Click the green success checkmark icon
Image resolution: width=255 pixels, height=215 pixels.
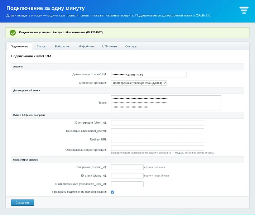[x=13, y=33]
